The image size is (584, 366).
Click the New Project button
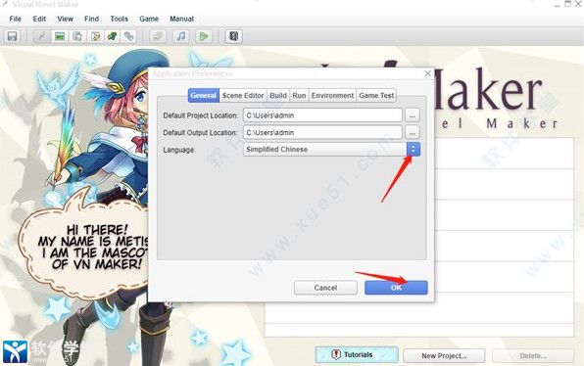click(x=444, y=356)
